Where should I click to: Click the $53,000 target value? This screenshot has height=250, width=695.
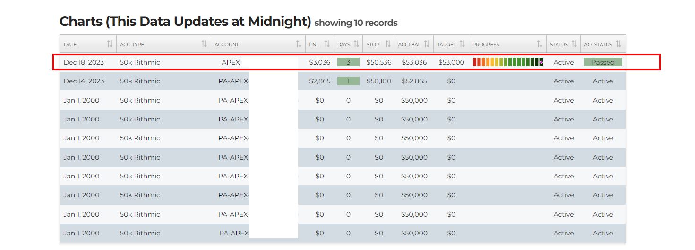pos(451,62)
